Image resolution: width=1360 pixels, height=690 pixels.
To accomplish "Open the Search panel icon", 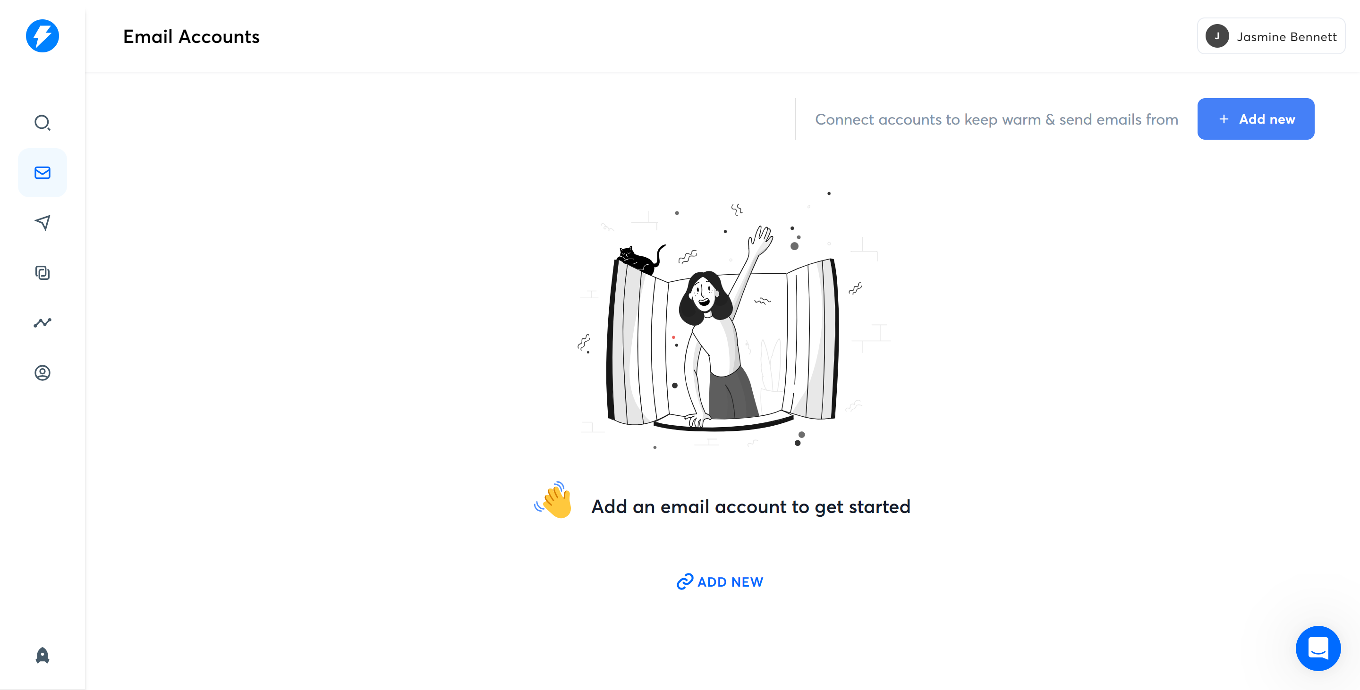I will (43, 122).
